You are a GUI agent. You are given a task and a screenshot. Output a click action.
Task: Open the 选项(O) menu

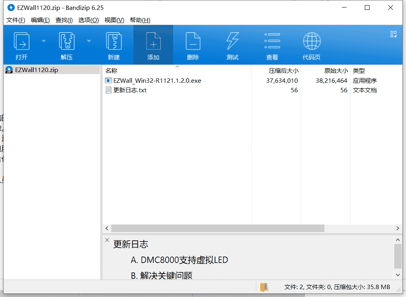(x=89, y=20)
